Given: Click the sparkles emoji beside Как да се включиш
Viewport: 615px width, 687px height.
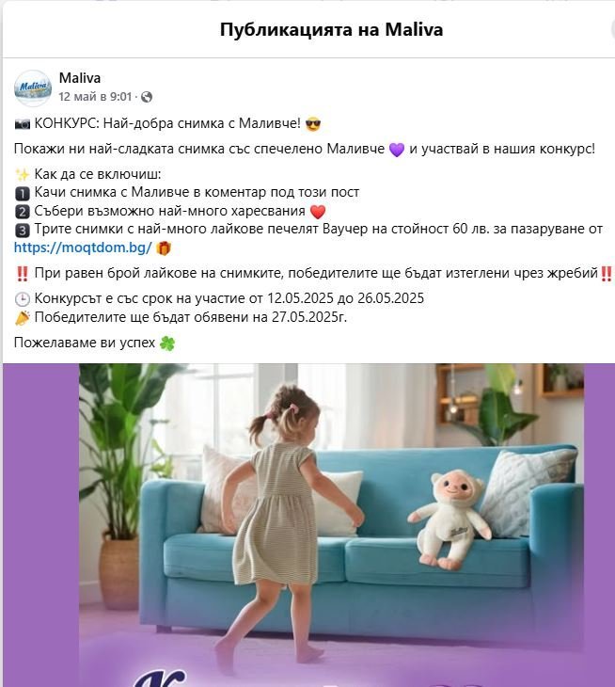Looking at the screenshot, I should [x=23, y=175].
